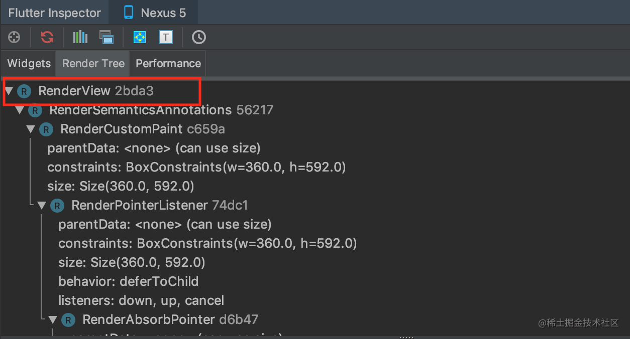Toggle the Slow Animations clock icon
Screen dimensions: 630x339
coord(199,37)
